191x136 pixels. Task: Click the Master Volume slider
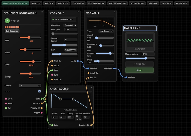coord(140,58)
